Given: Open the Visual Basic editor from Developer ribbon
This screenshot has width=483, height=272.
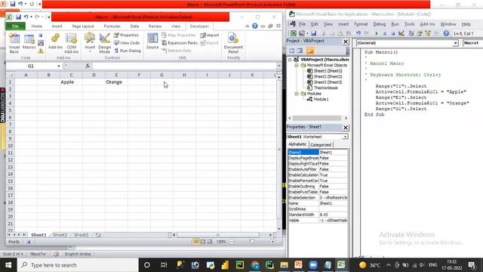Looking at the screenshot, I should [14, 43].
